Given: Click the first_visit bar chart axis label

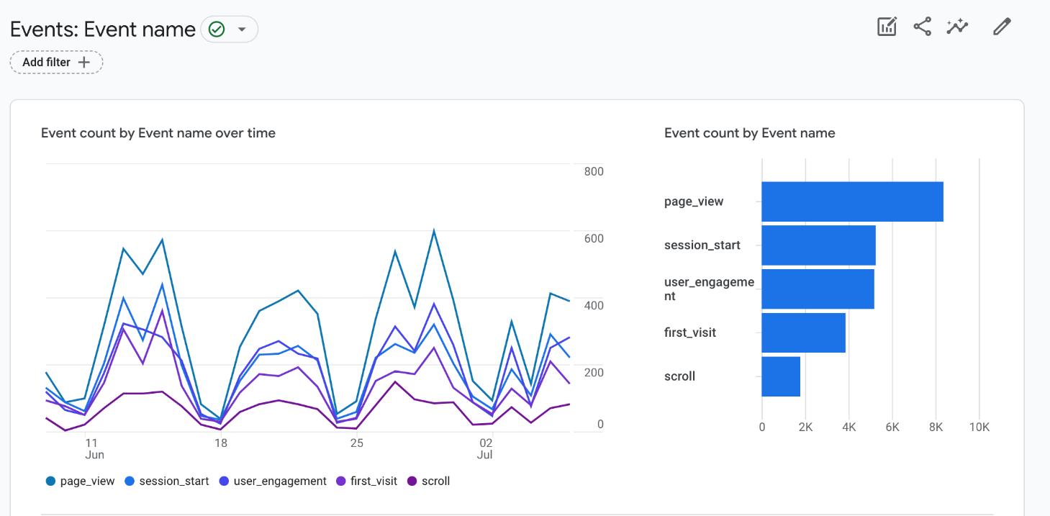Looking at the screenshot, I should tap(690, 332).
